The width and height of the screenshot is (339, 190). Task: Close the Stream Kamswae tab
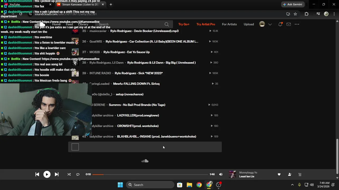click(103, 4)
